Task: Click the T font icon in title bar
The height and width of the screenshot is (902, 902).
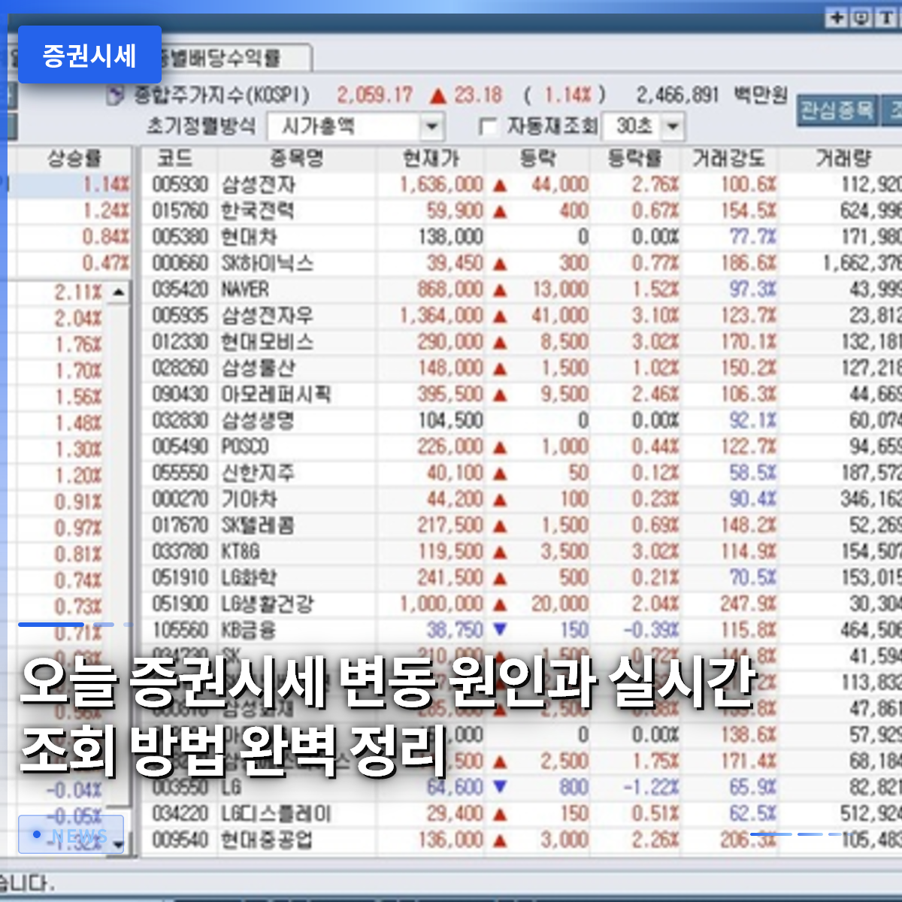Action: pos(886,18)
